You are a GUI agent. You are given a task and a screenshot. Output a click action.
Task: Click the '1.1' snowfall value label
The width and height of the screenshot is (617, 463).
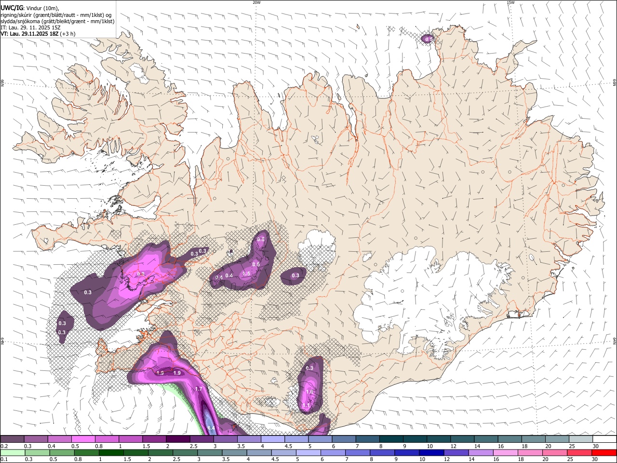pyautogui.click(x=307, y=406)
